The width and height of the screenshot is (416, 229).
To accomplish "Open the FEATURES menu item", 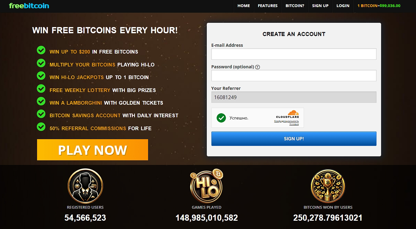I will 268,6.
